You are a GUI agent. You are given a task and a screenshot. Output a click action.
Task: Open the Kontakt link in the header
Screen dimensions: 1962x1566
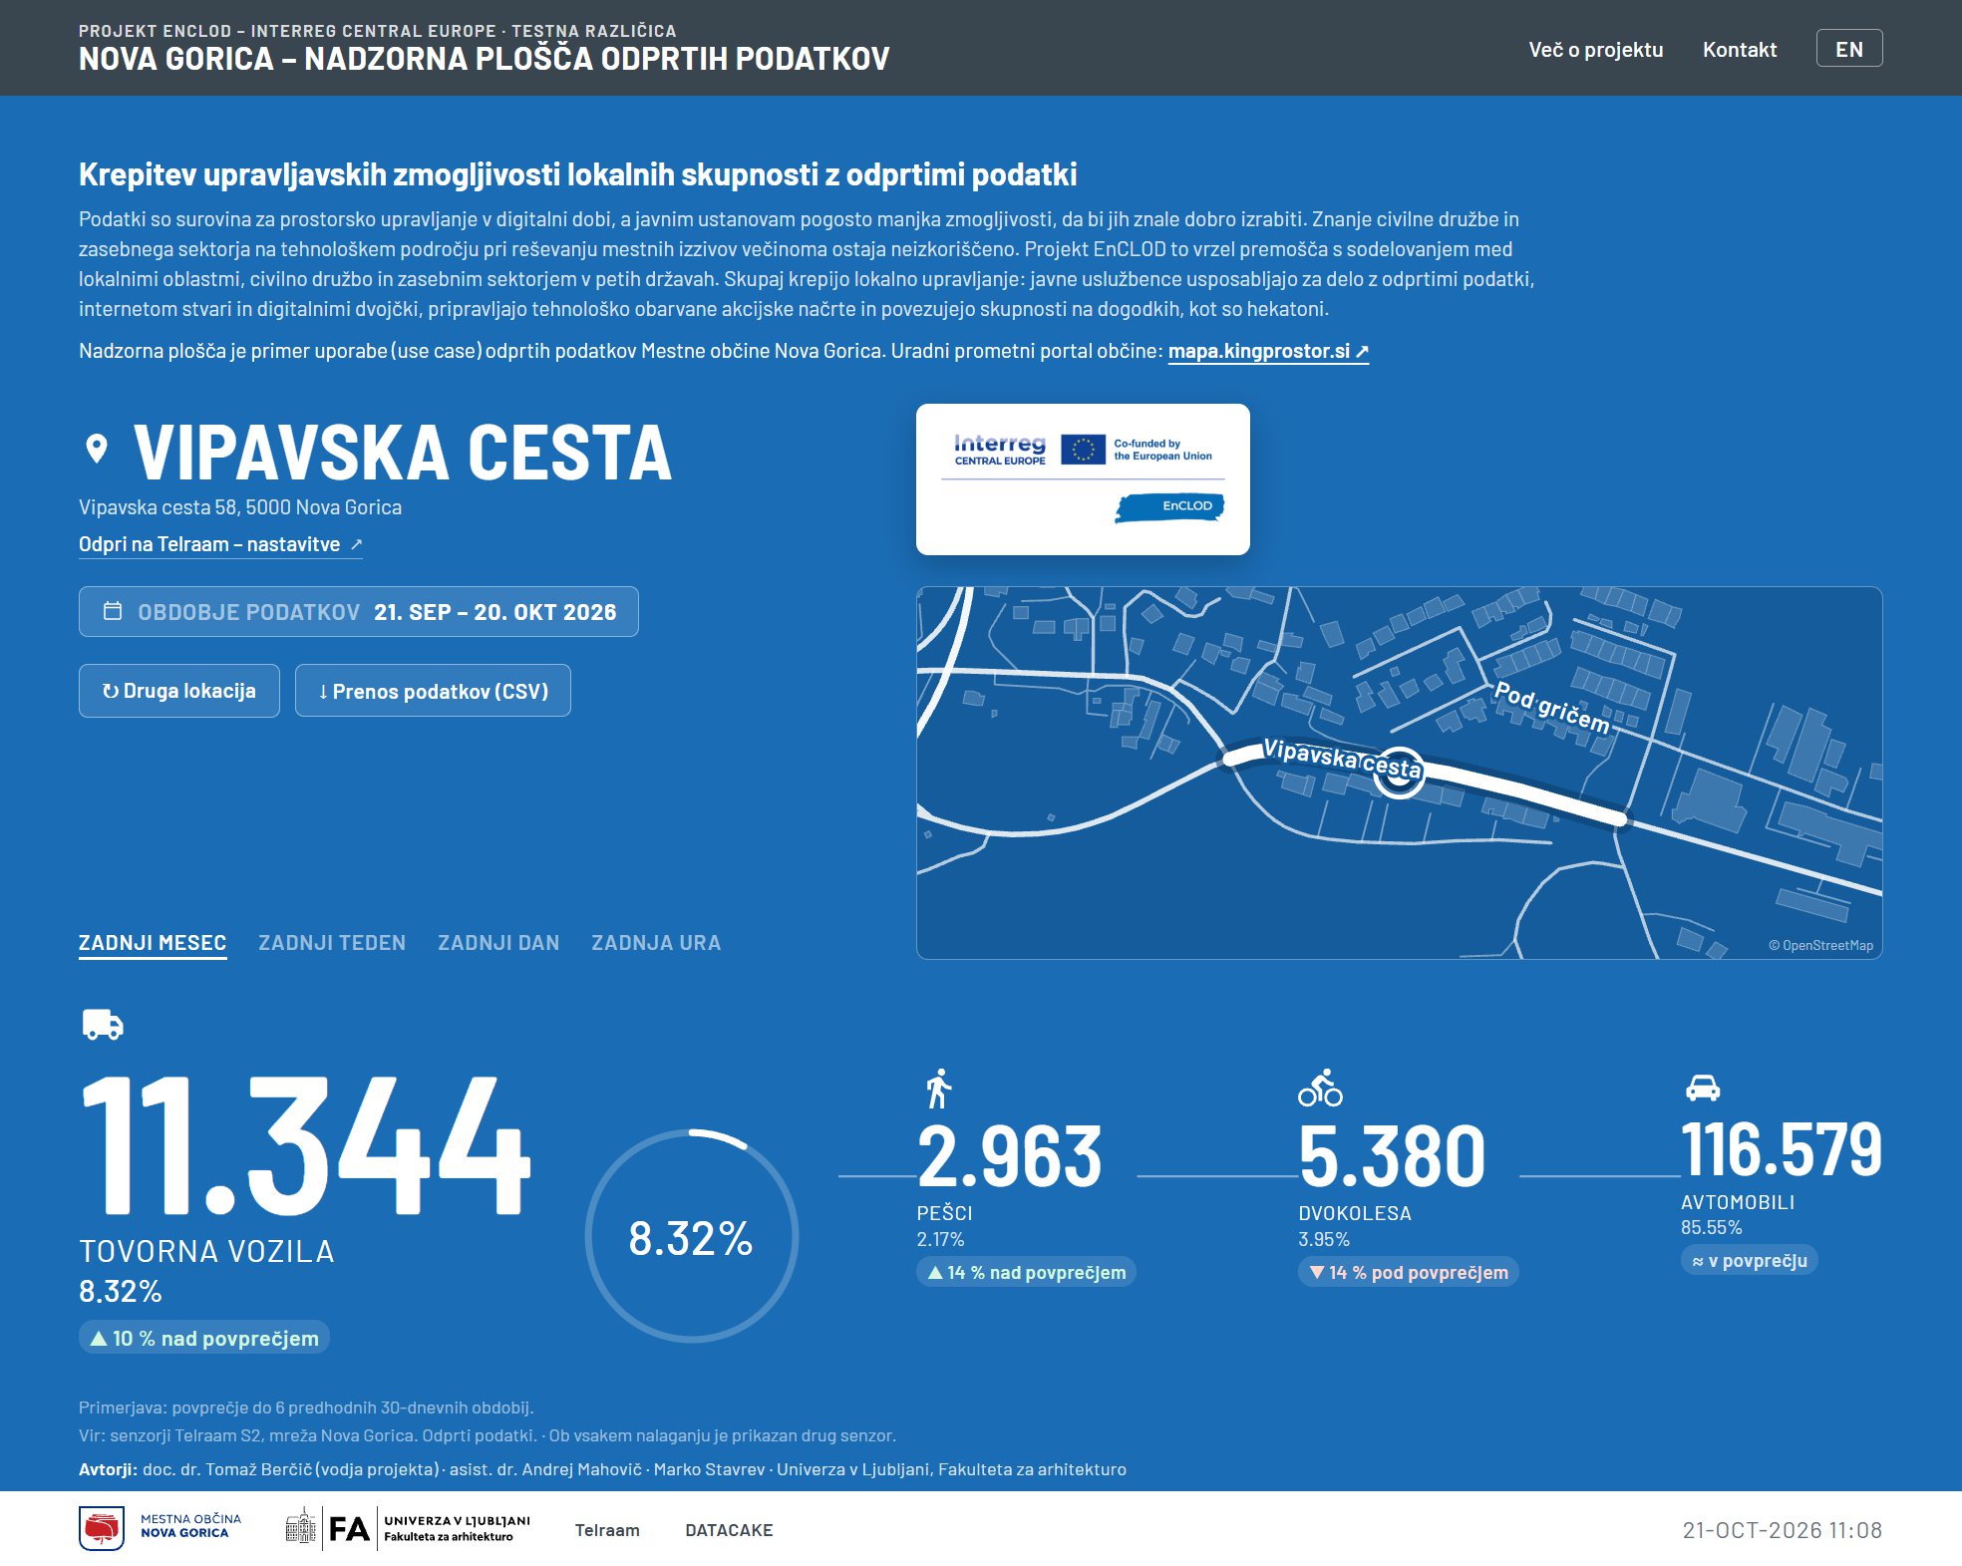pos(1740,49)
